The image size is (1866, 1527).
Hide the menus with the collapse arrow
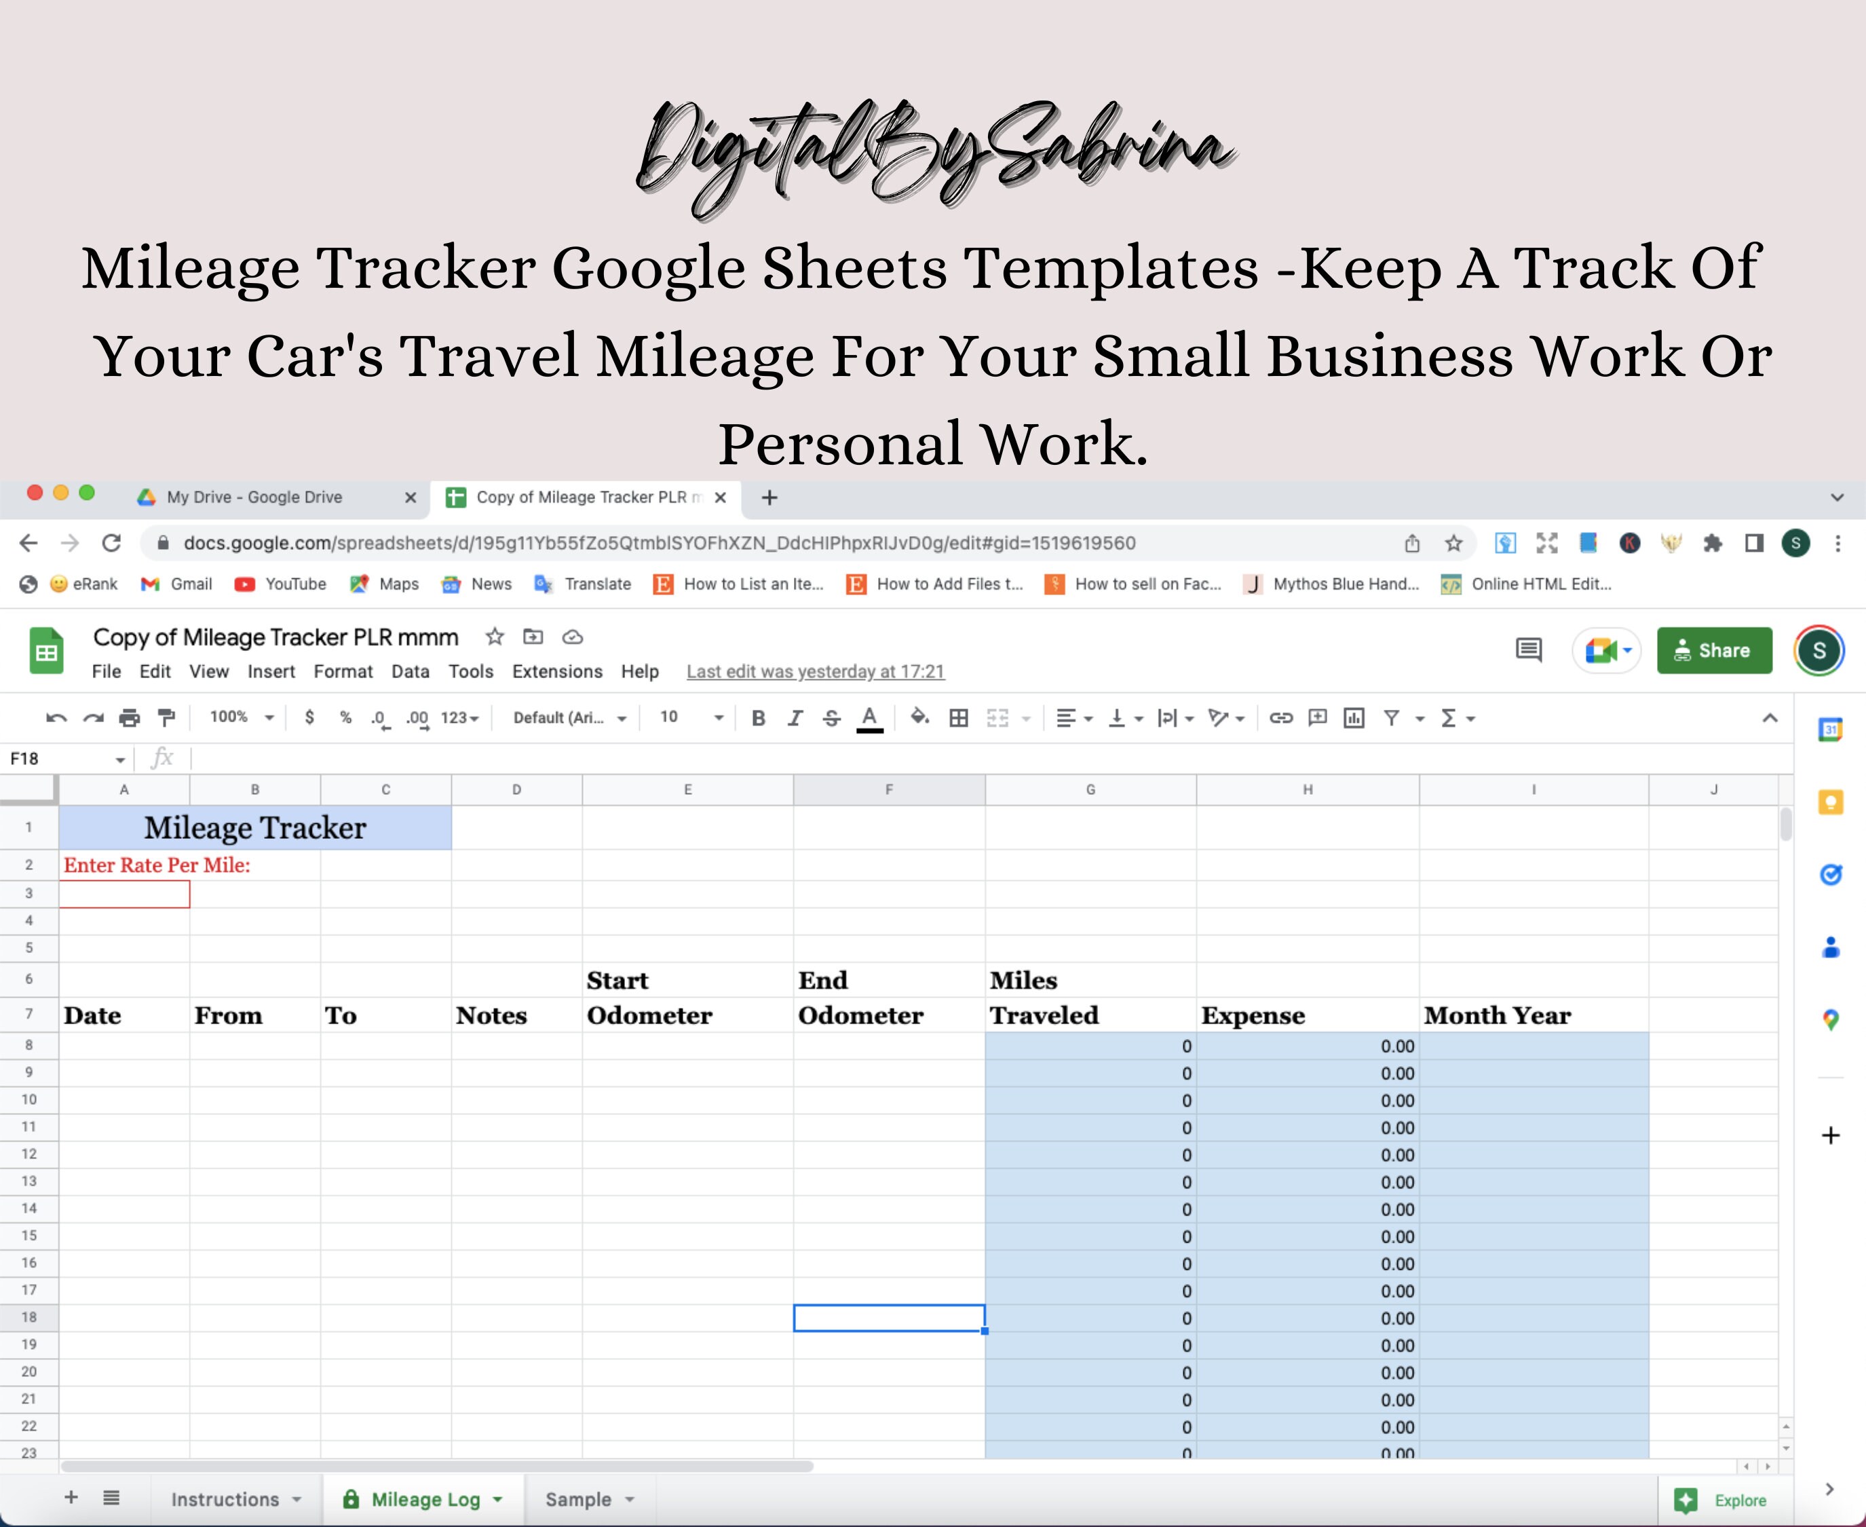point(1770,719)
